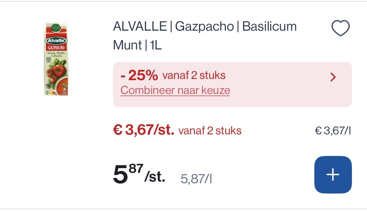Screen dimensions: 367x212
Task: Tap vanaf 2 stuks beside promo price
Action: pyautogui.click(x=210, y=131)
